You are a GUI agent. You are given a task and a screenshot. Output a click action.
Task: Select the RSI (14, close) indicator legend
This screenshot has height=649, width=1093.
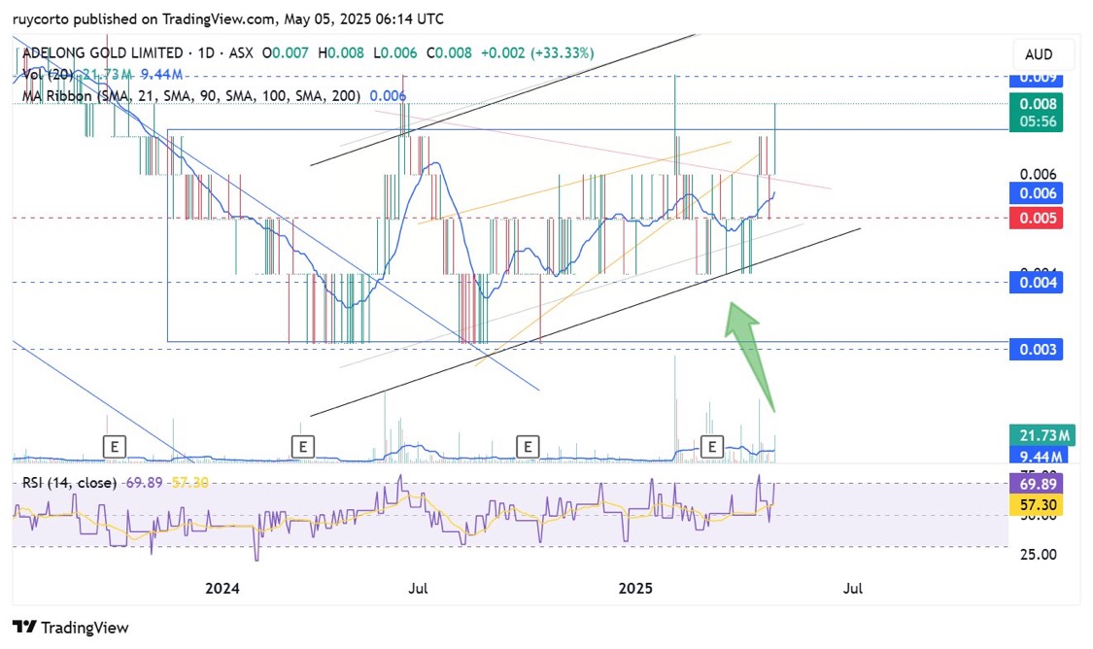(69, 483)
